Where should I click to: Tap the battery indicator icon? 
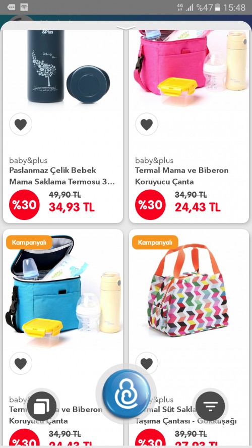217,7
